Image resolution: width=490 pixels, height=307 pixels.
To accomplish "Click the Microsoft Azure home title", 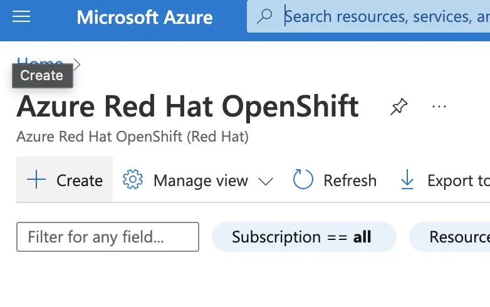I will point(144,17).
